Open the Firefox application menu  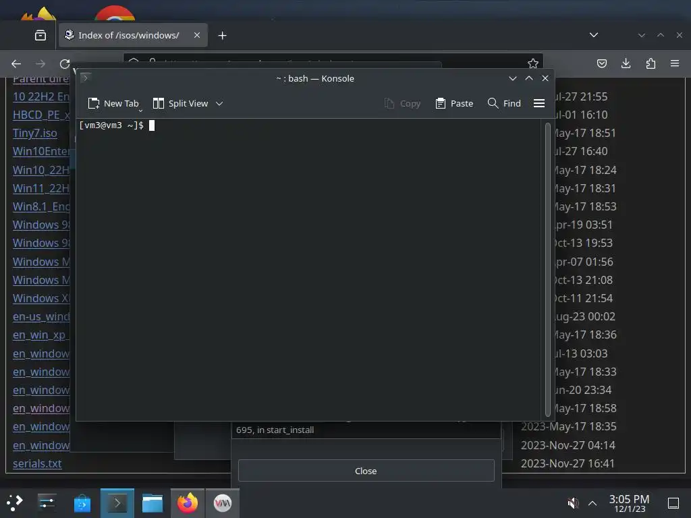675,63
